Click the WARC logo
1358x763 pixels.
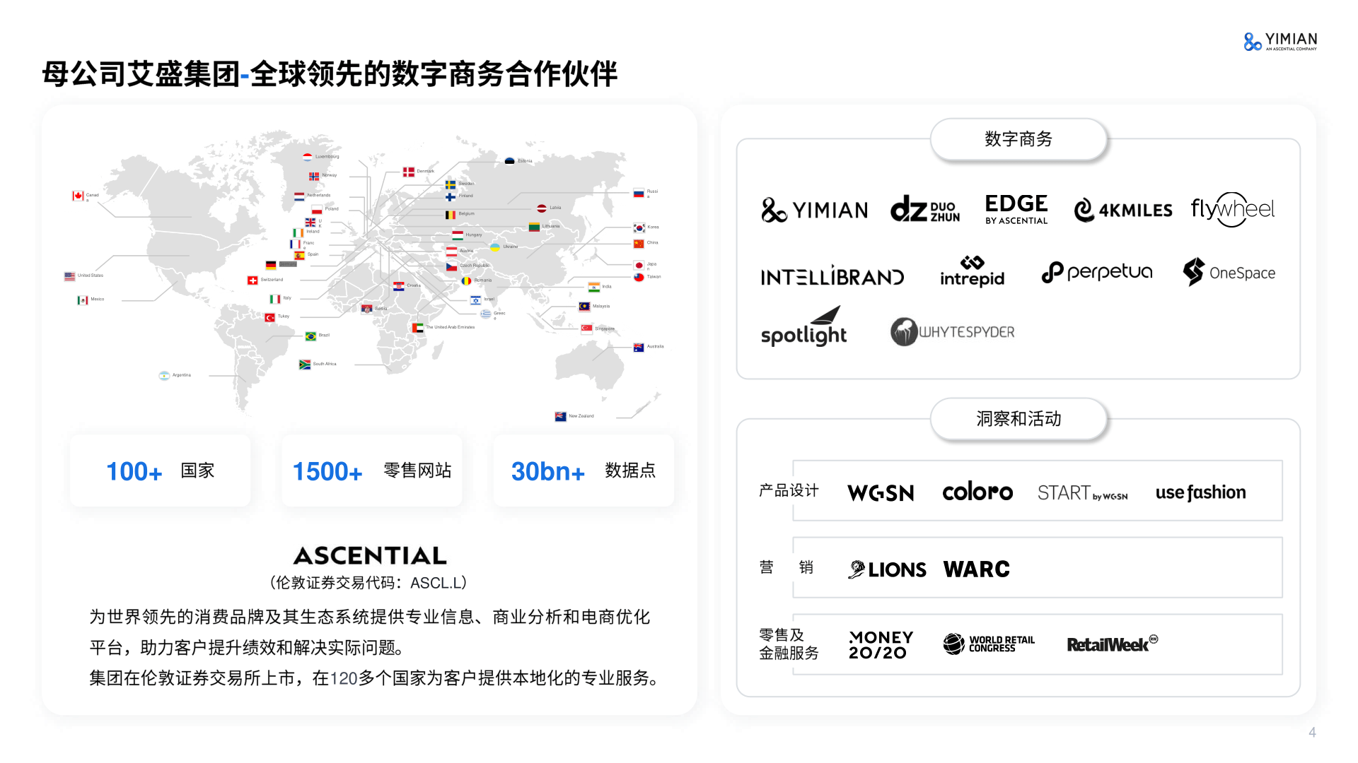(977, 569)
